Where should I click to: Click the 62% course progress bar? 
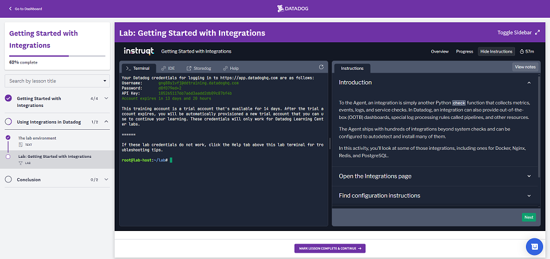pyautogui.click(x=57, y=56)
